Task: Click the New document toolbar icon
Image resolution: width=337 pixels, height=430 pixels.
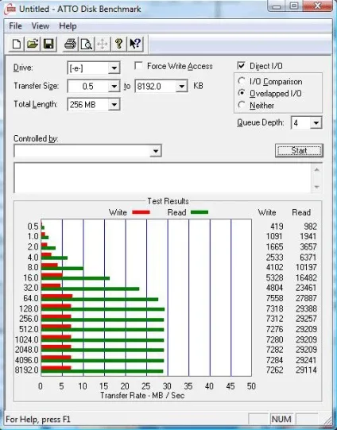Action: pos(17,44)
